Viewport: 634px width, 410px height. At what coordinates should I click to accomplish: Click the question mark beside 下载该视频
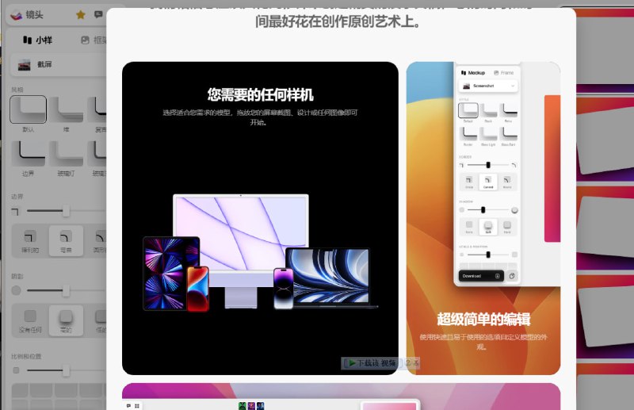point(408,363)
